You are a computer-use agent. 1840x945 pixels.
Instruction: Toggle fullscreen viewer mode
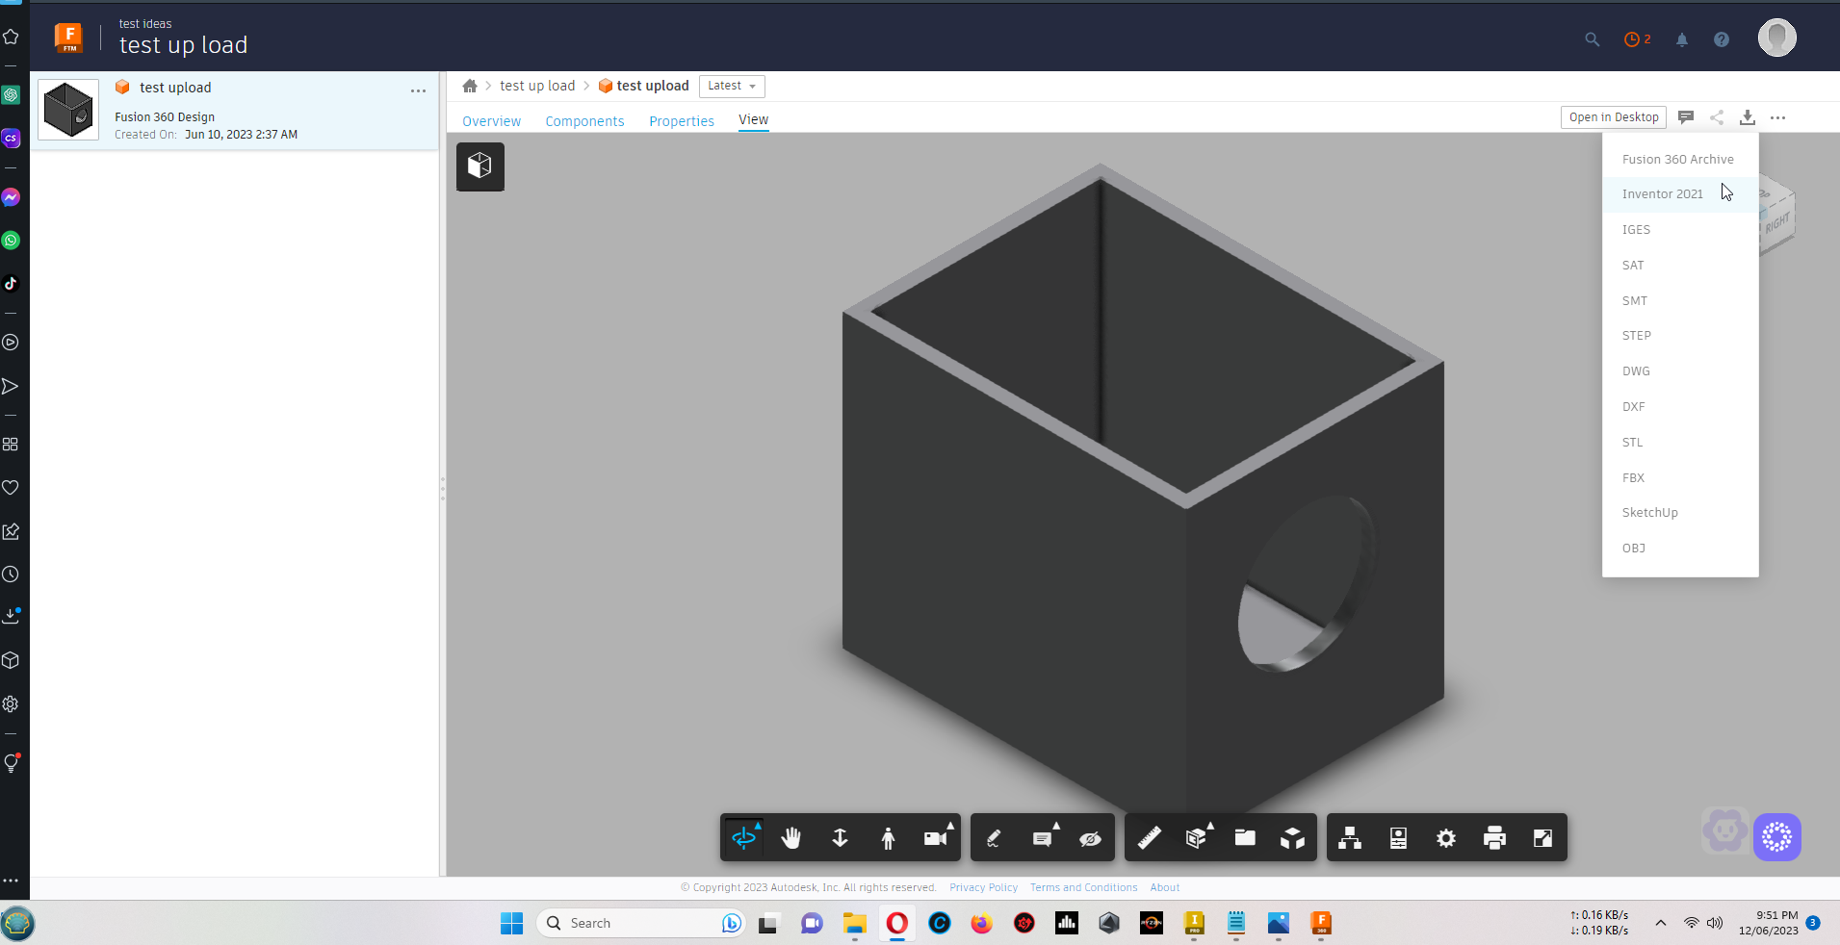tap(1542, 837)
